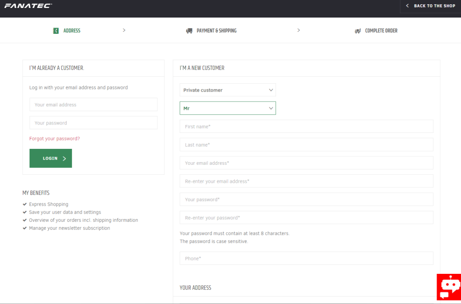Click the I'm a new customer heading

[202, 68]
